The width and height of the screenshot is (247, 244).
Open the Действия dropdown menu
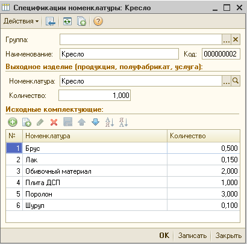pyautogui.click(x=21, y=21)
